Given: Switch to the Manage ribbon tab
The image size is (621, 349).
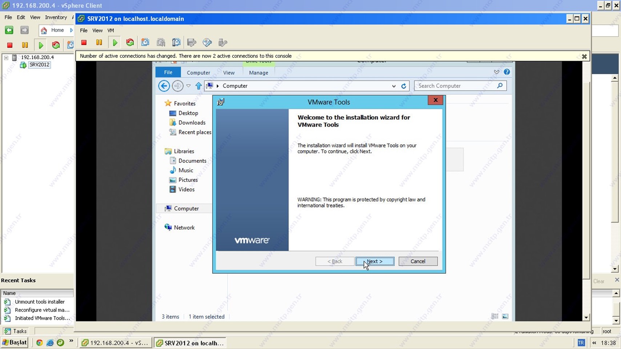Looking at the screenshot, I should pos(259,73).
